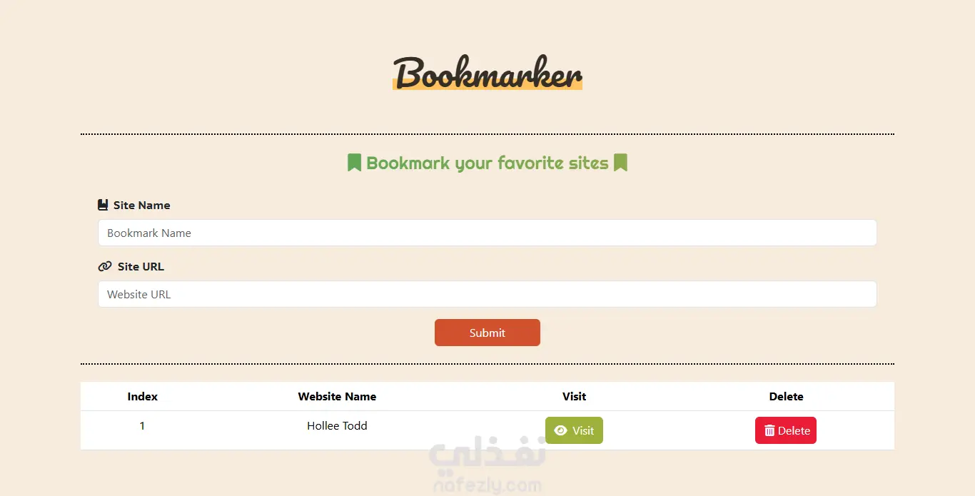The height and width of the screenshot is (496, 975).
Task: Delete the Hollee Todd bookmark
Action: [786, 430]
